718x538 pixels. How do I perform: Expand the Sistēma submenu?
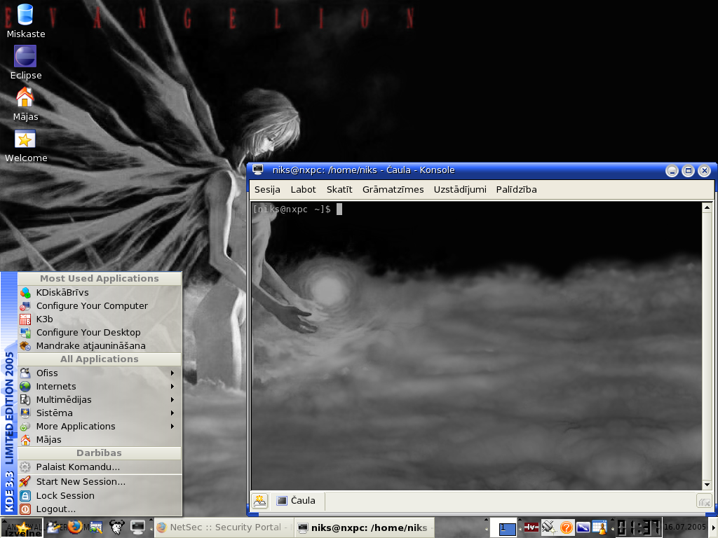[x=100, y=413]
